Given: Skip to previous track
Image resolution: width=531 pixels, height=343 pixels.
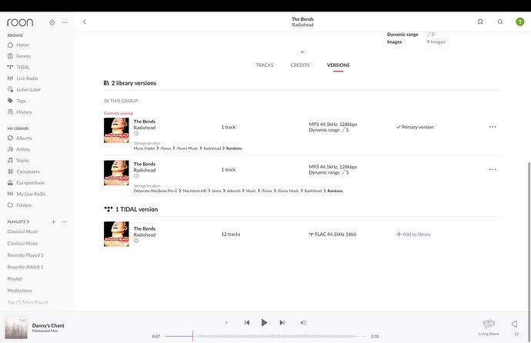Looking at the screenshot, I should (247, 323).
